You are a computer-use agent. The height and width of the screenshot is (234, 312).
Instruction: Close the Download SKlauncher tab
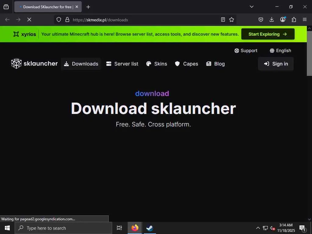77,7
